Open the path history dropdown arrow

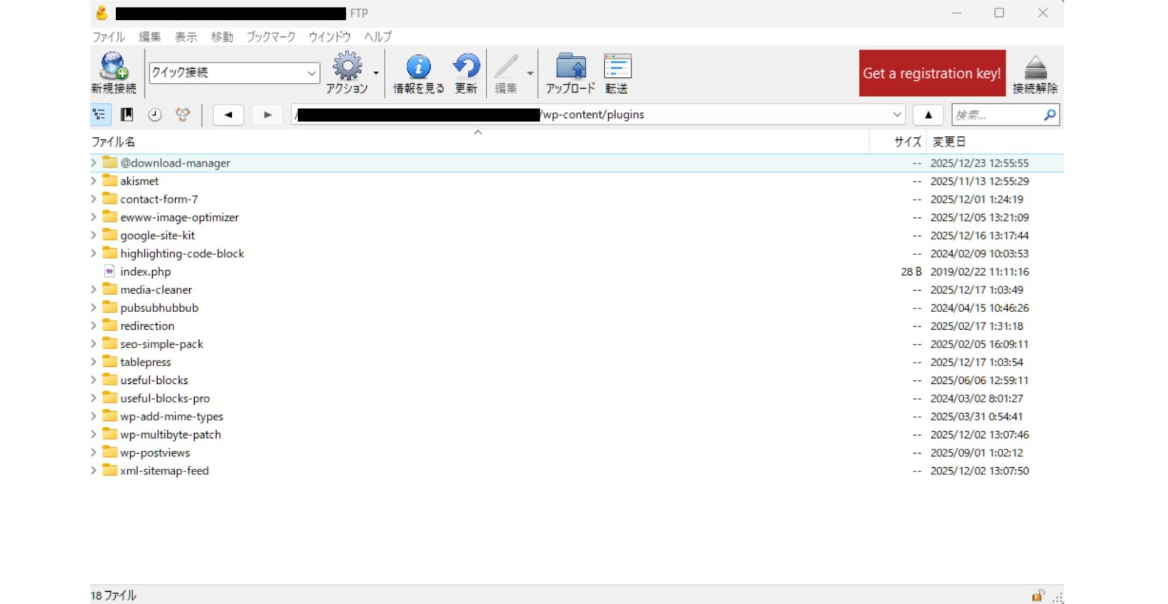(897, 115)
